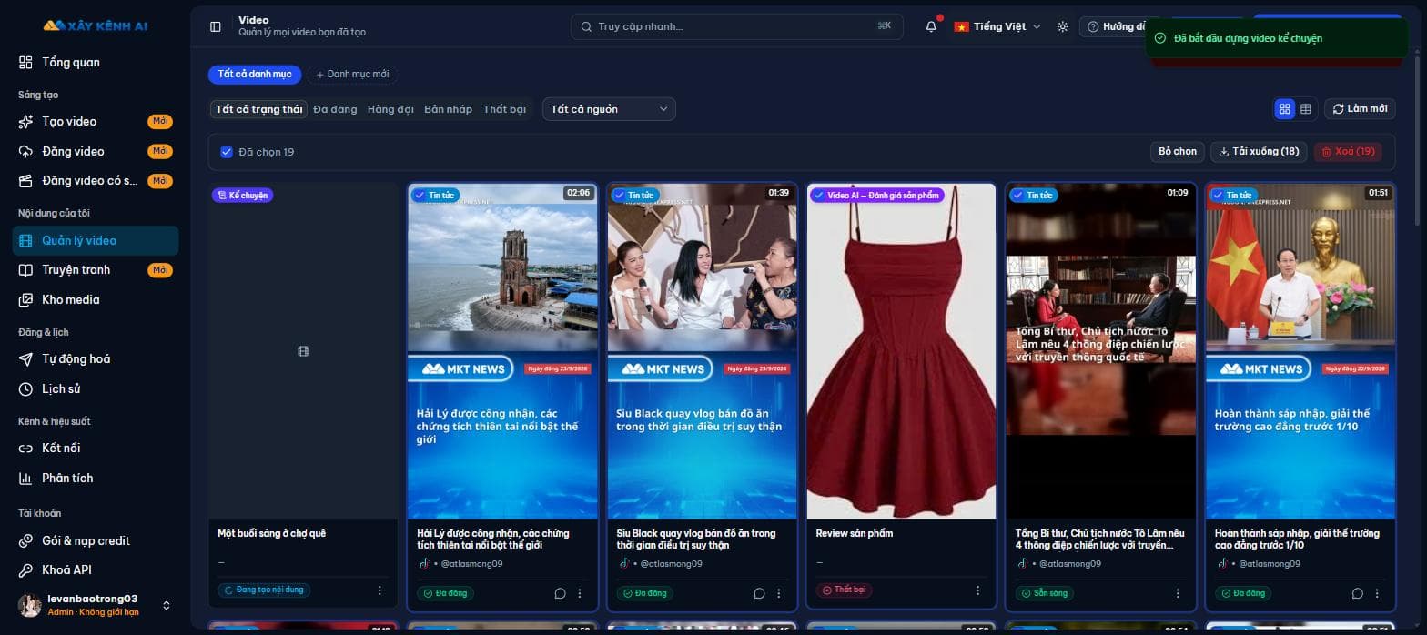Open Tạo video in sidebar

point(95,121)
